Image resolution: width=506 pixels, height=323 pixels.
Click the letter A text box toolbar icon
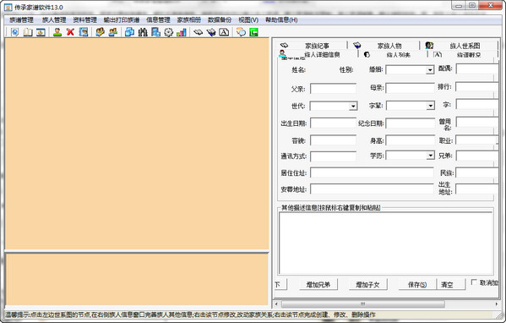coord(224,32)
